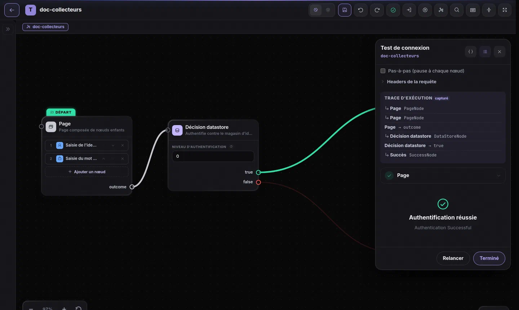519x310 pixels.
Task: Remove the Saisie du mot... child node
Action: tap(123, 159)
